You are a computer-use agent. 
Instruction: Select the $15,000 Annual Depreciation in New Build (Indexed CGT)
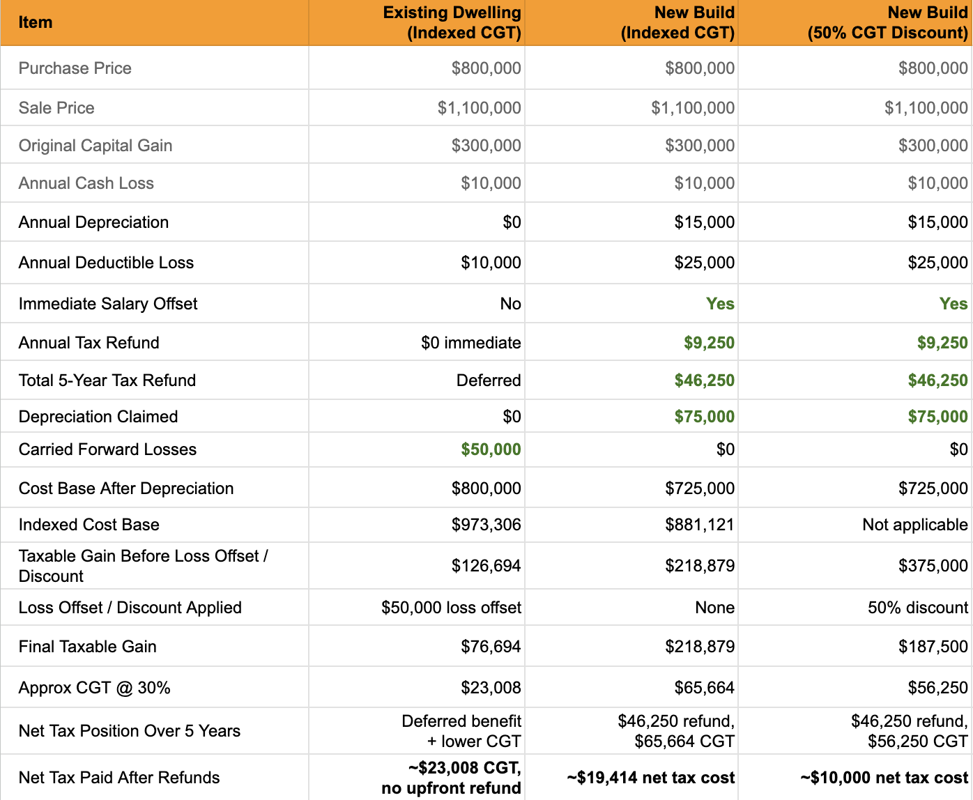(x=704, y=222)
